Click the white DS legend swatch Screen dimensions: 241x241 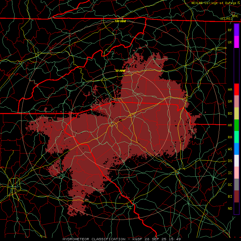tap(236, 161)
